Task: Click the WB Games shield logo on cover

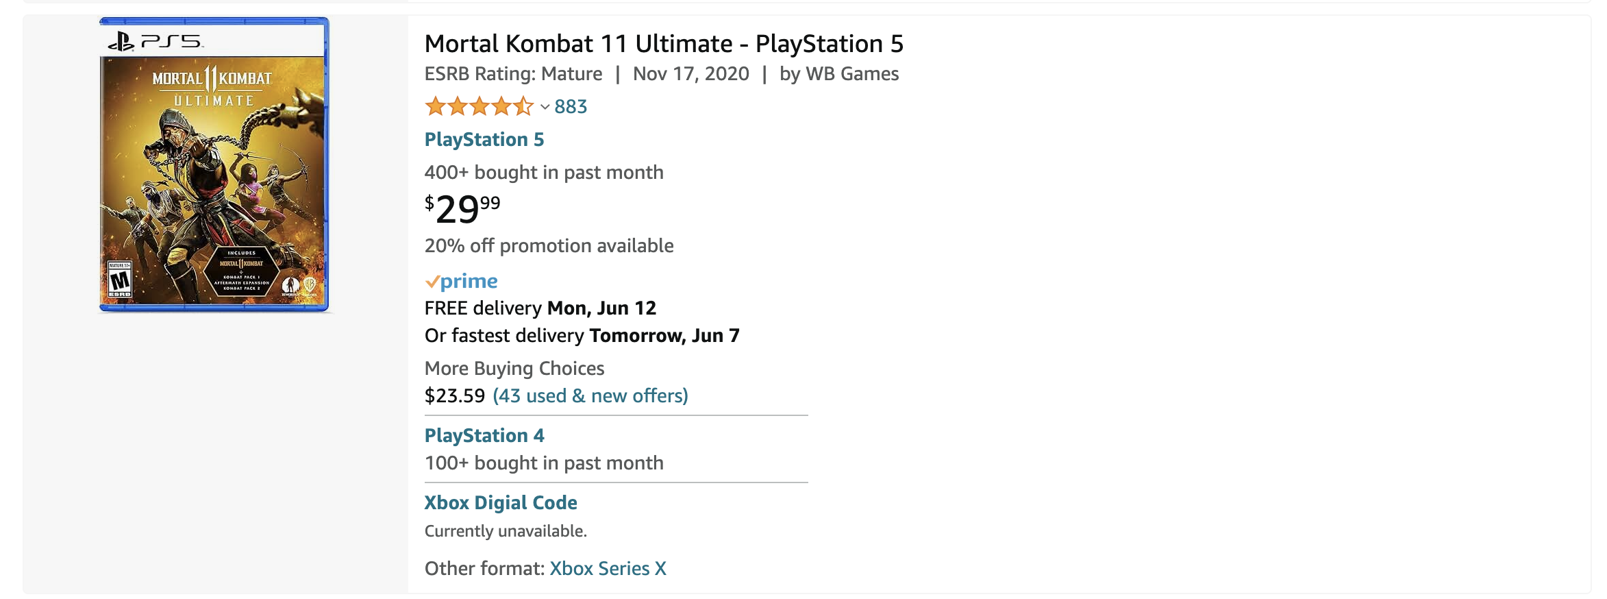Action: [310, 284]
